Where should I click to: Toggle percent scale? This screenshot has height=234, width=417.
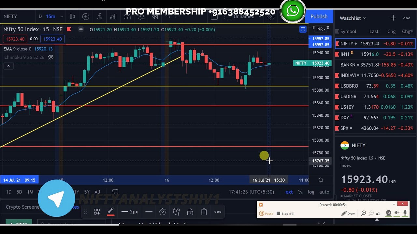click(300, 192)
